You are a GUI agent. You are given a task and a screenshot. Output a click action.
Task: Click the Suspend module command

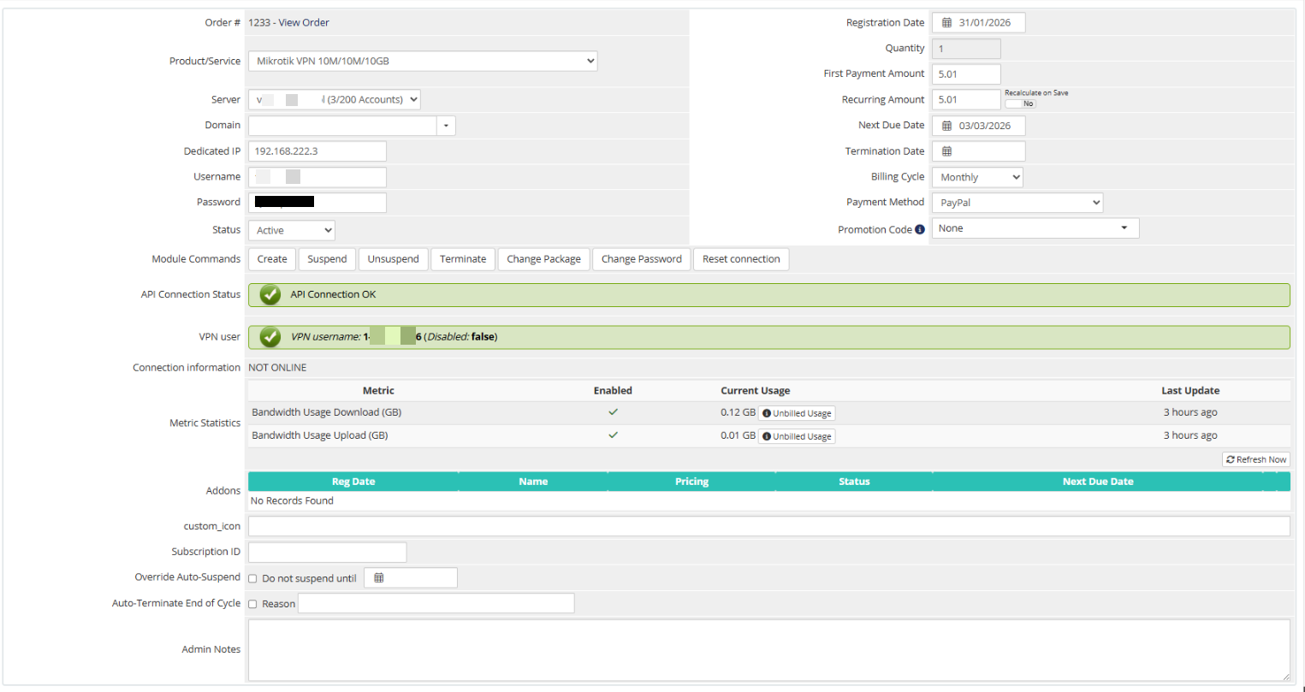[327, 259]
